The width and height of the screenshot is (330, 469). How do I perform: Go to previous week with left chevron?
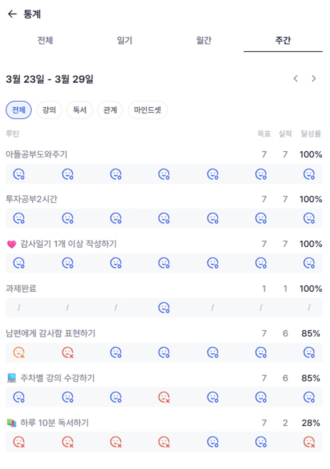pyautogui.click(x=296, y=79)
